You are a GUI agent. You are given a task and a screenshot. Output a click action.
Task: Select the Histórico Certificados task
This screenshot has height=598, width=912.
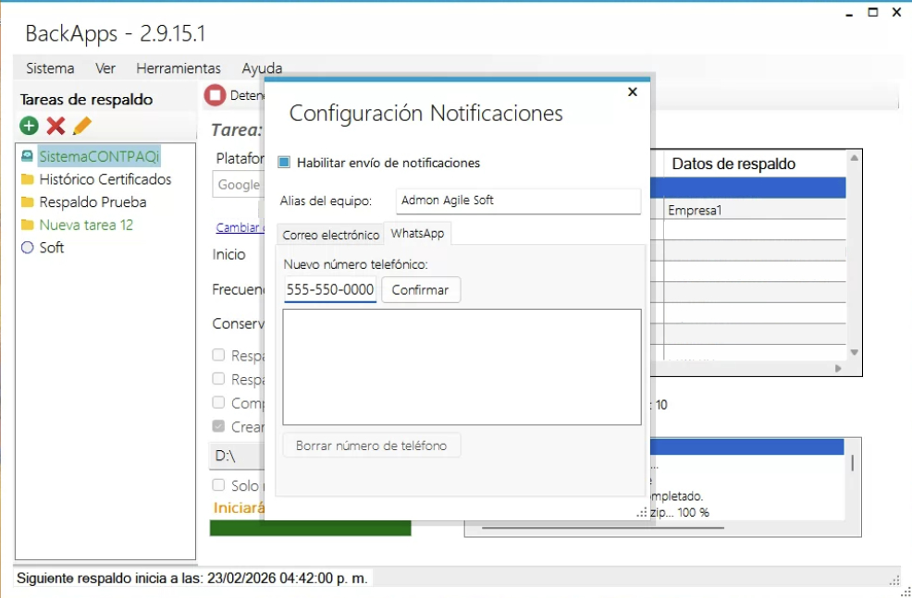click(105, 179)
